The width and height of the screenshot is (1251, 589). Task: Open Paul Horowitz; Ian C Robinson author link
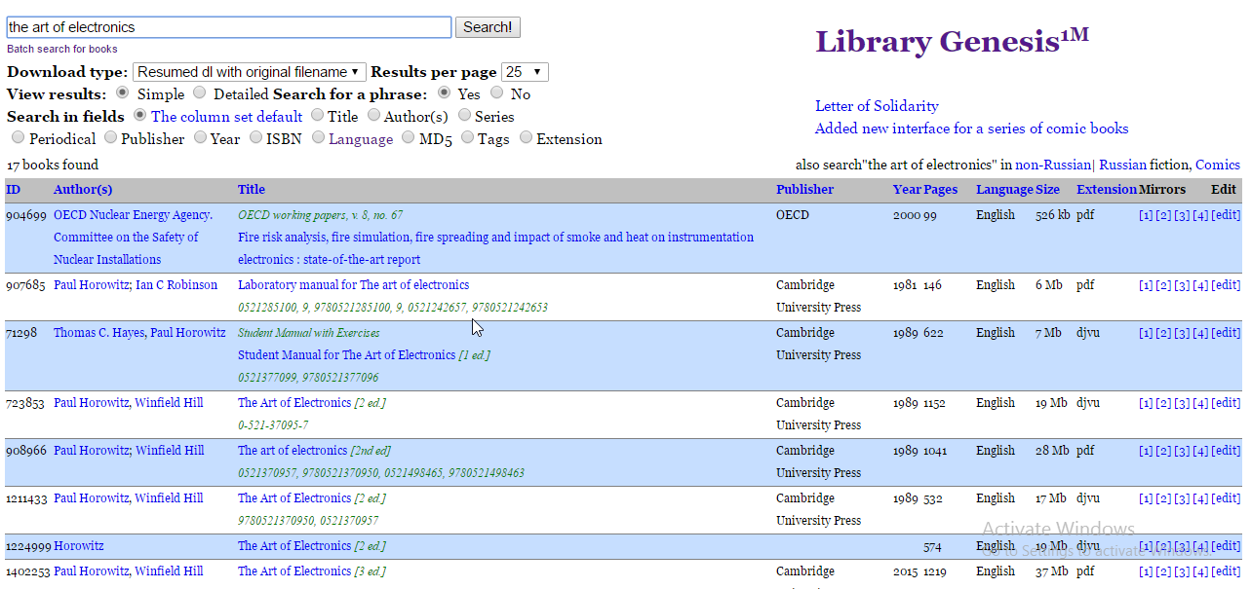tap(136, 285)
